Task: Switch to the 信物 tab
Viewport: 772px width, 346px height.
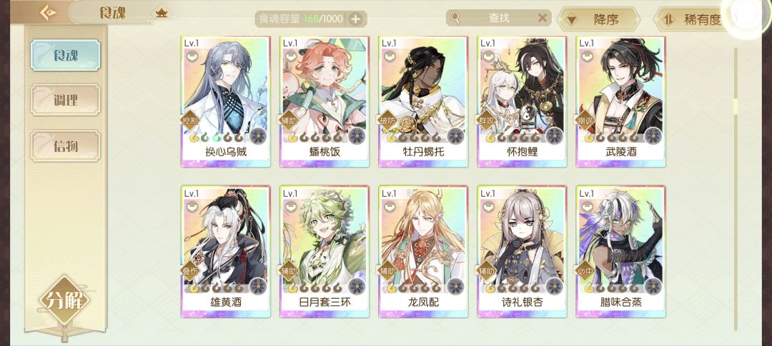Action: click(x=66, y=146)
